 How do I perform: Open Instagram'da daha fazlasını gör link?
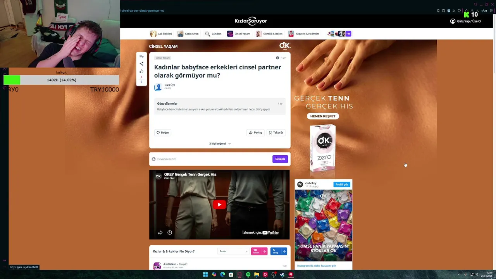pyautogui.click(x=317, y=266)
